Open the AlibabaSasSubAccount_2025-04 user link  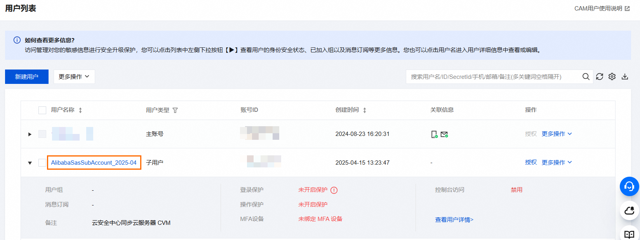click(x=94, y=163)
